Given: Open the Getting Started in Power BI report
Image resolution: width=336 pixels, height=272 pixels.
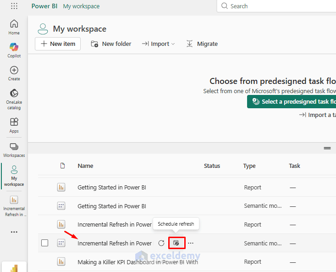Looking at the screenshot, I should [112, 187].
